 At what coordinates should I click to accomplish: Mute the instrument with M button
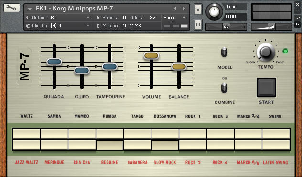[x=198, y=24]
